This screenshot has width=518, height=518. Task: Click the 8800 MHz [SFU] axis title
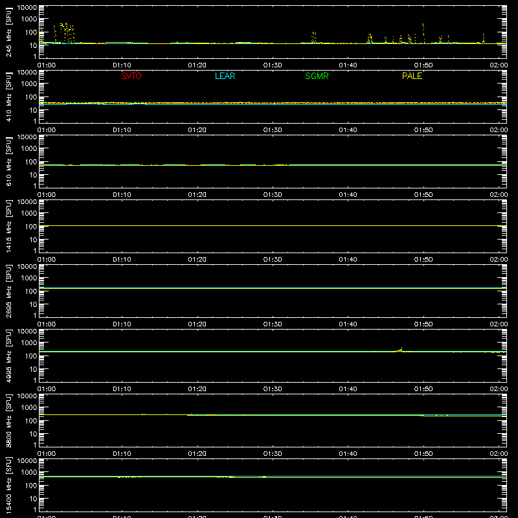pos(8,420)
